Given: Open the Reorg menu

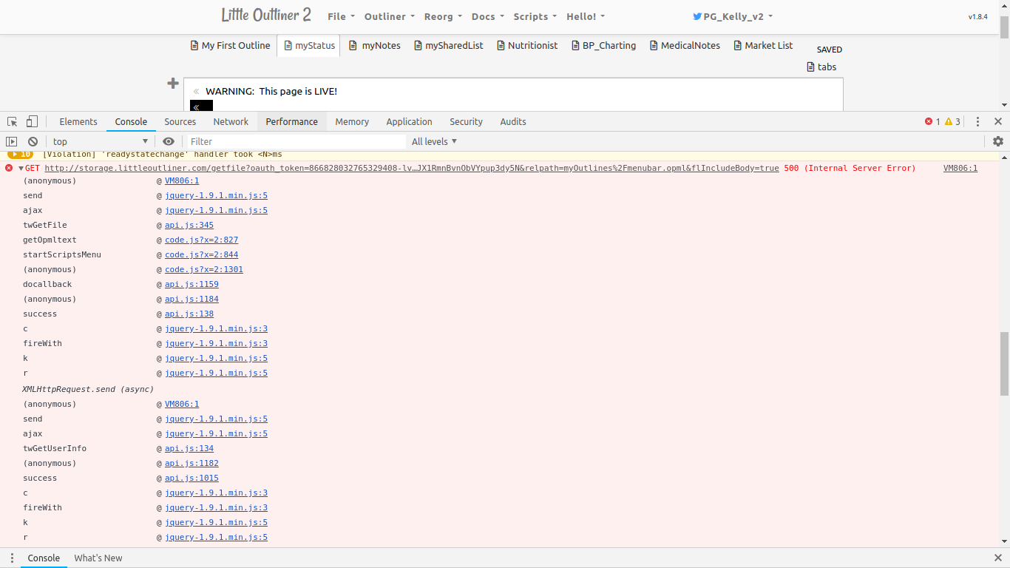Looking at the screenshot, I should [x=443, y=16].
